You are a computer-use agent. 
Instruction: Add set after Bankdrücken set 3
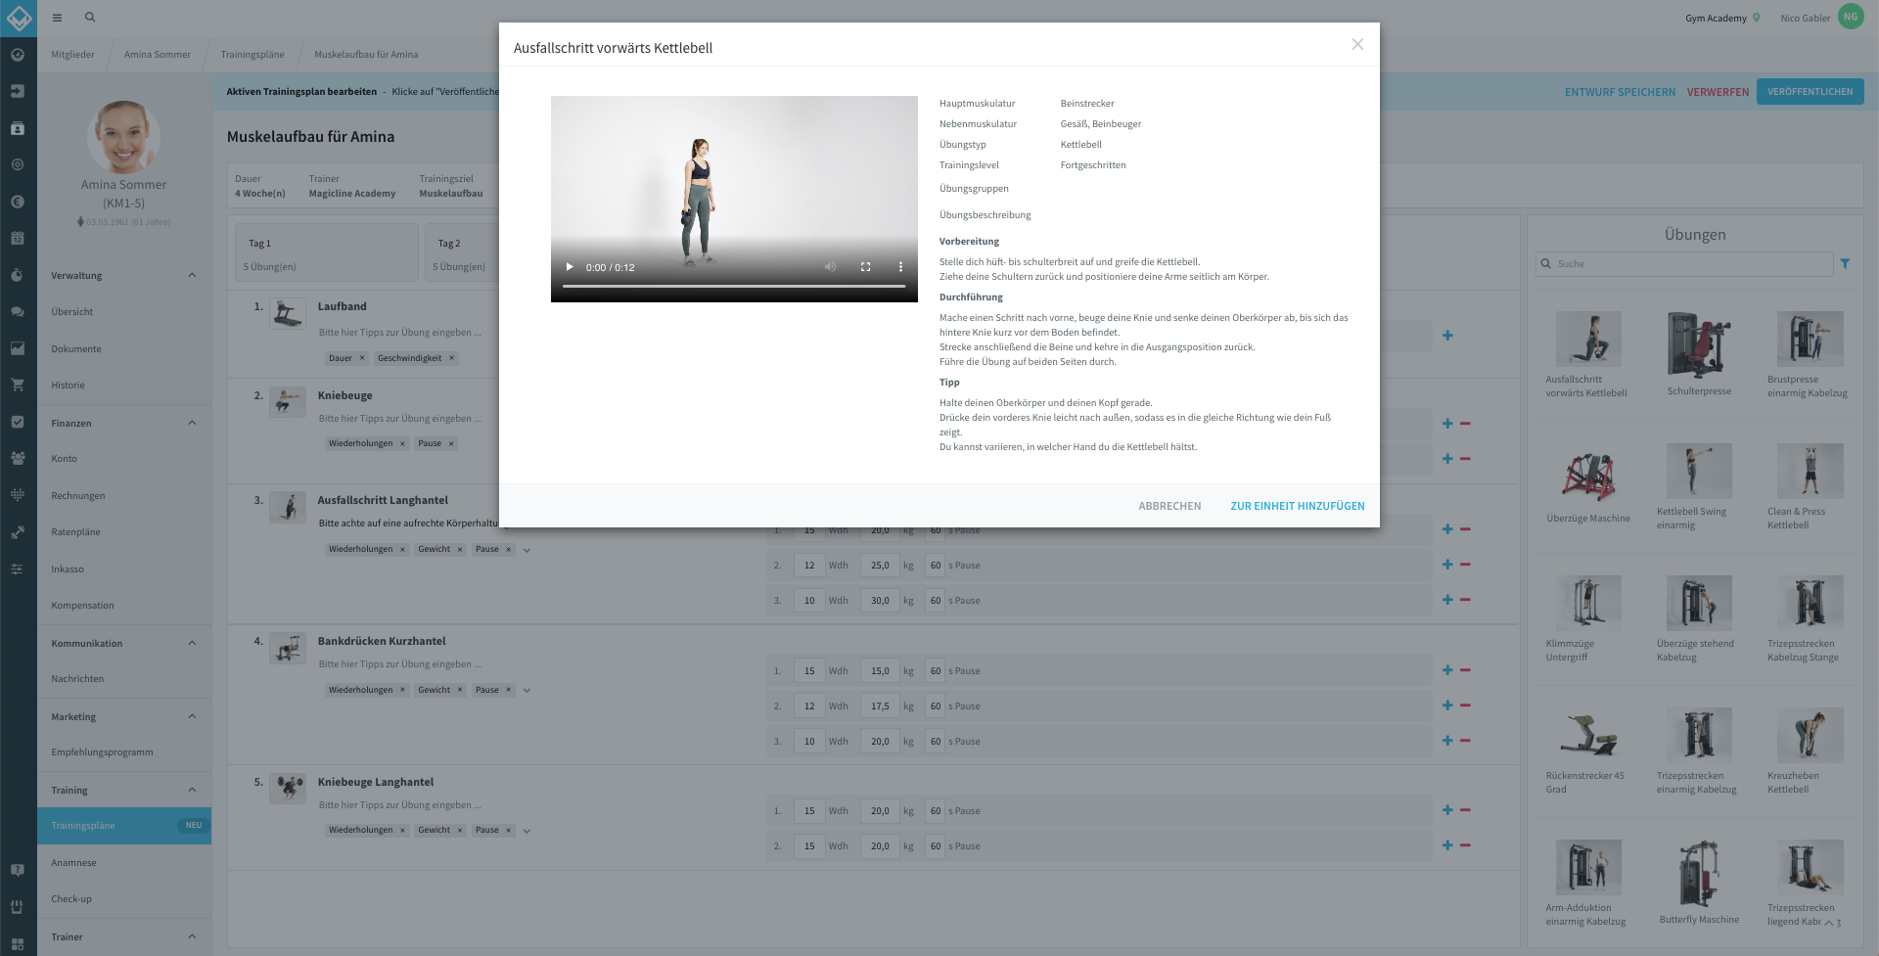(1447, 741)
